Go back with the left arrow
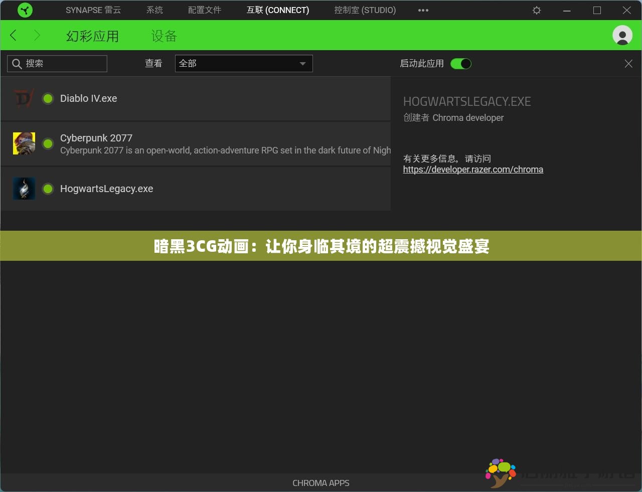The width and height of the screenshot is (642, 492). pyautogui.click(x=14, y=35)
